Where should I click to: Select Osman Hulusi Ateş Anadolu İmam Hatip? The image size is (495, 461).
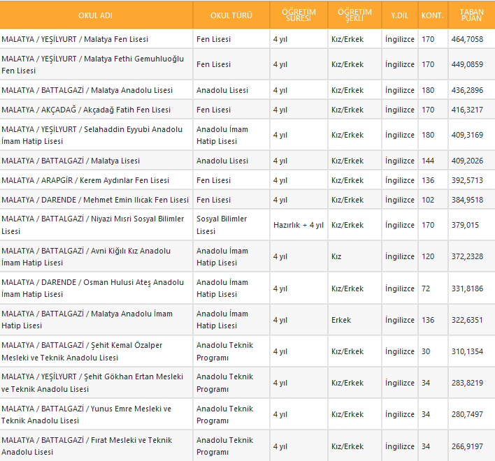click(x=92, y=288)
